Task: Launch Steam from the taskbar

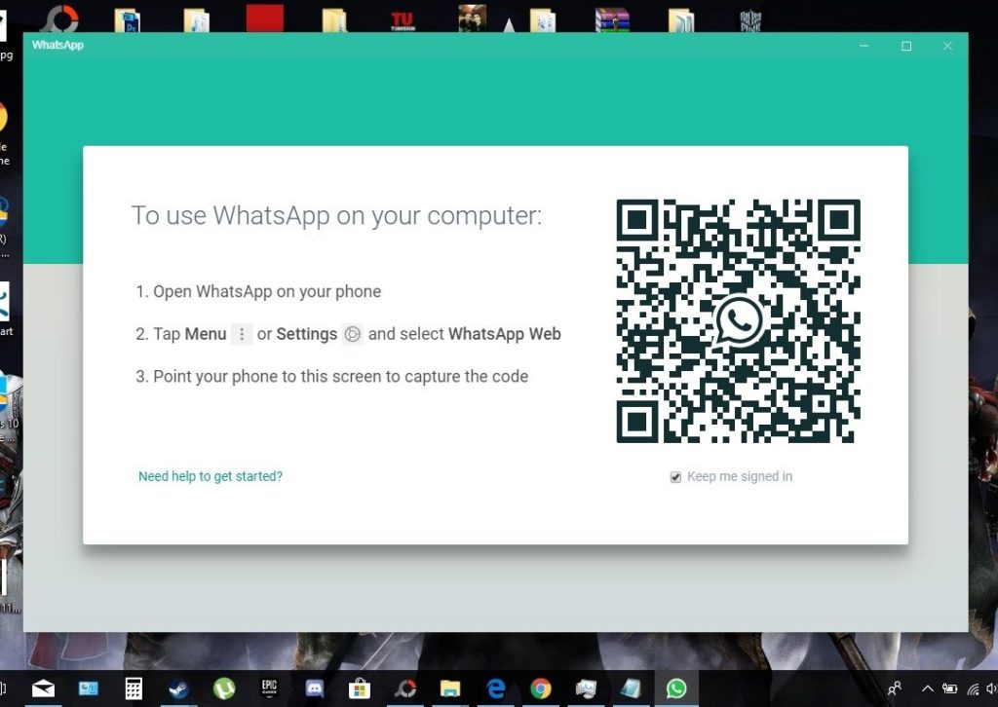Action: [x=179, y=688]
